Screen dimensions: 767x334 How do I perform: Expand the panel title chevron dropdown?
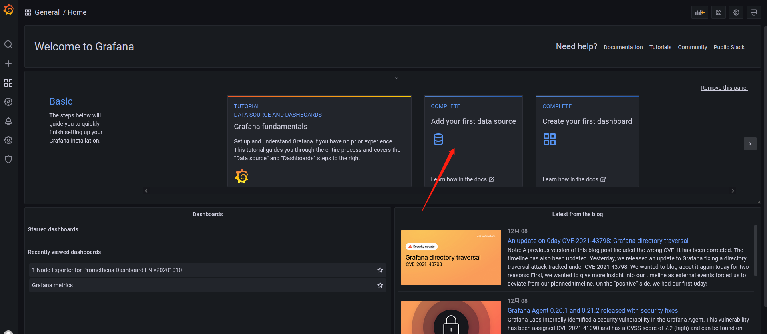coord(397,78)
